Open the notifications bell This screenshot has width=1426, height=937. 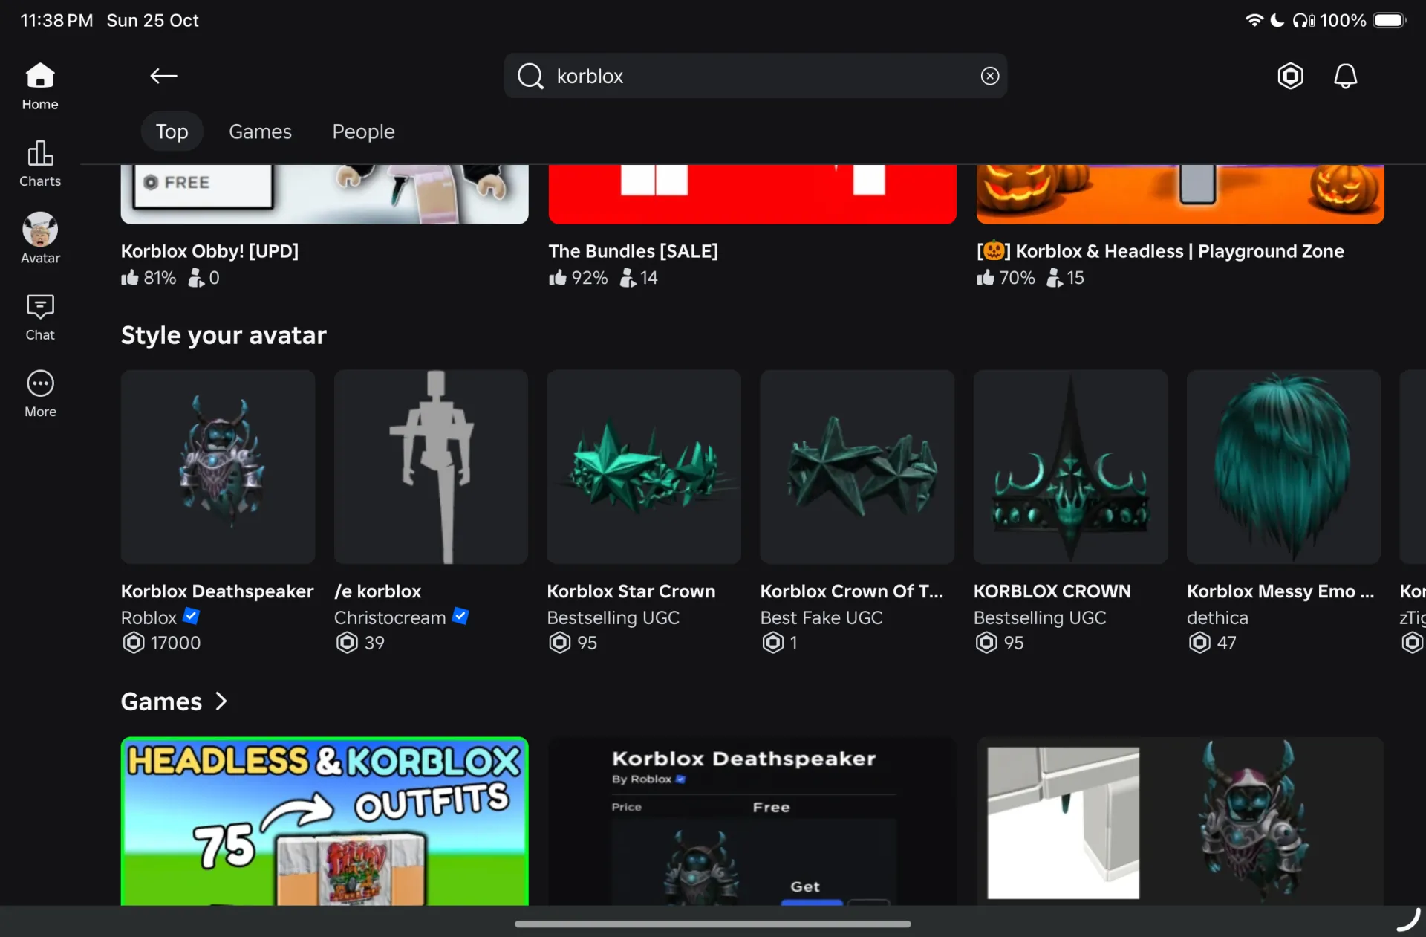(1346, 76)
